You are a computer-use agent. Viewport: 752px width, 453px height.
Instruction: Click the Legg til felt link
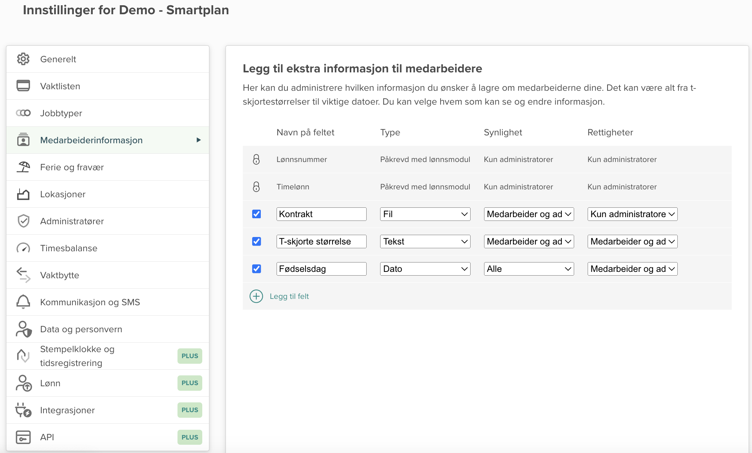[289, 296]
